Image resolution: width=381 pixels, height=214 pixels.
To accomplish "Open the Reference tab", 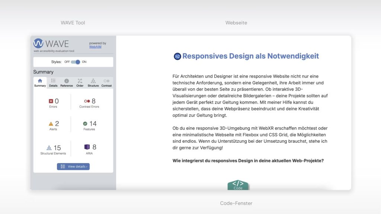I will point(67,83).
